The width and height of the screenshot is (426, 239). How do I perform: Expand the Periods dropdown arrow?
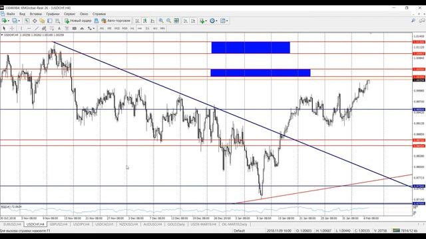coord(216,21)
